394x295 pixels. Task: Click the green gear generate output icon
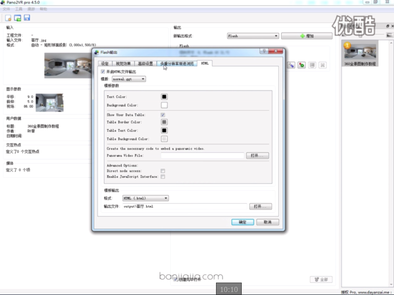[302, 65]
